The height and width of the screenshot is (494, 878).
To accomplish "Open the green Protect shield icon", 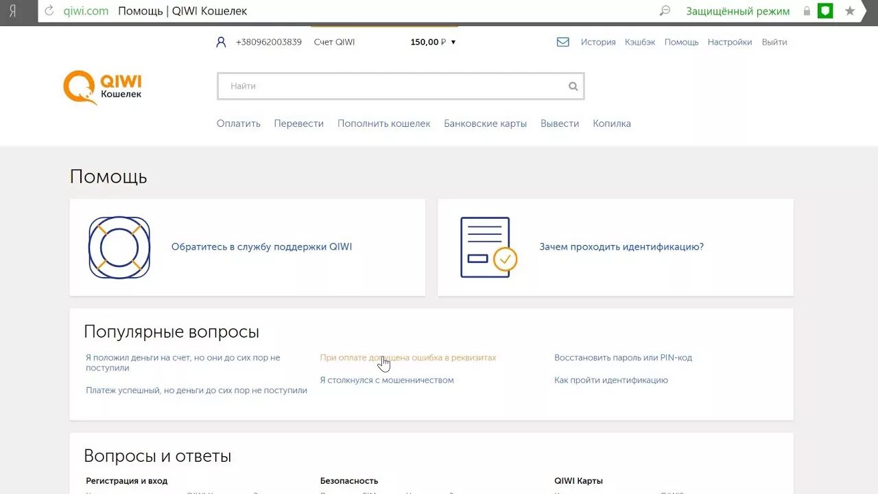I will click(824, 11).
